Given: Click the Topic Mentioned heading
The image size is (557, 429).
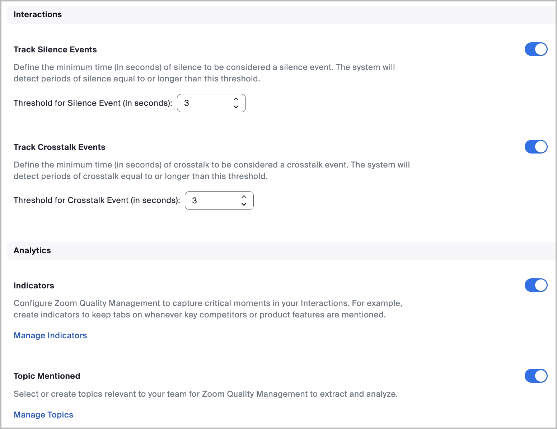Looking at the screenshot, I should (x=47, y=376).
